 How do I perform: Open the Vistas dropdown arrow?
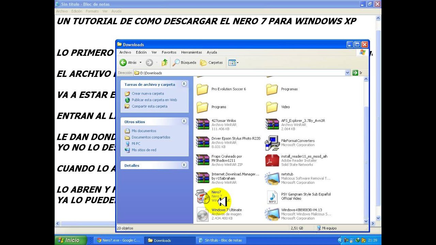click(237, 63)
